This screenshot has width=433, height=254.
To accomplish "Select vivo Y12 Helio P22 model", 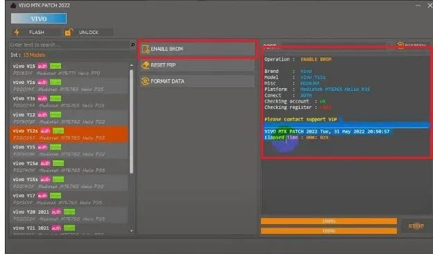I will [x=69, y=118].
